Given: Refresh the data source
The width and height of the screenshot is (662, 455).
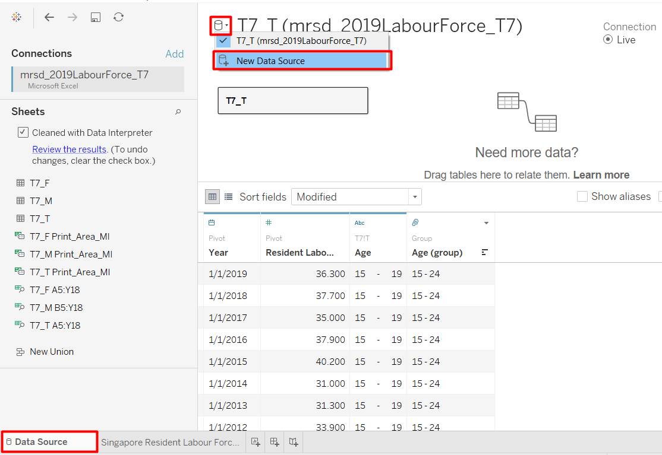Looking at the screenshot, I should point(118,17).
